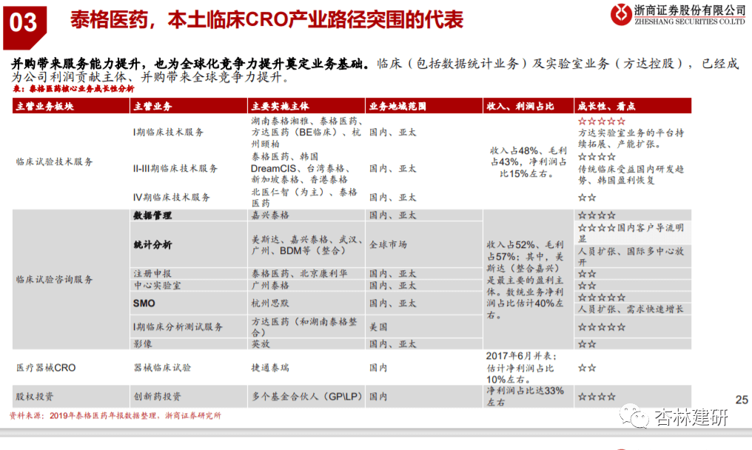Click the column header "业务地域范围"
Image resolution: width=752 pixels, height=450 pixels.
point(397,106)
